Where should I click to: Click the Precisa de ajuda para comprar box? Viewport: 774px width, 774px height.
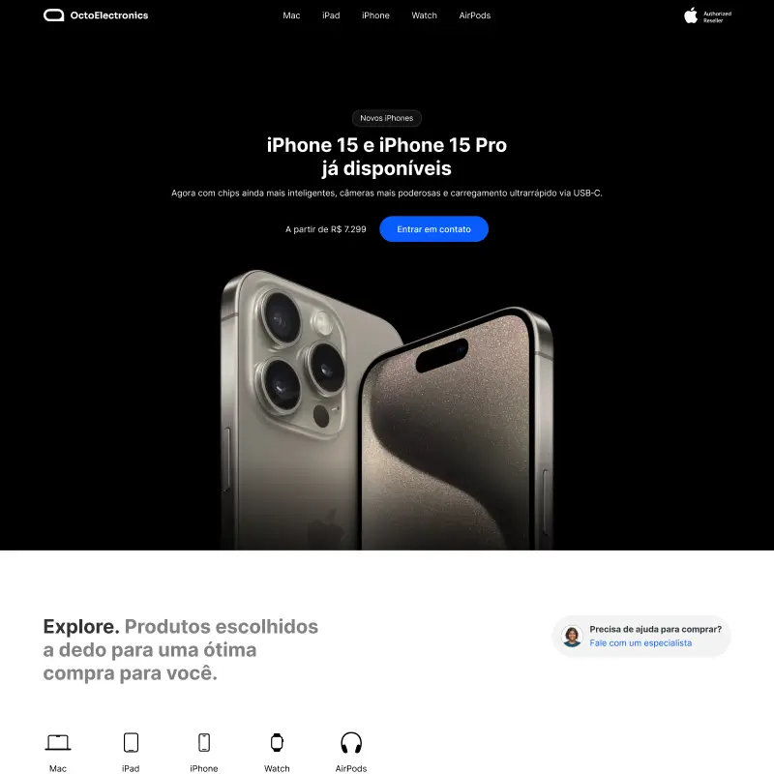pyautogui.click(x=641, y=637)
